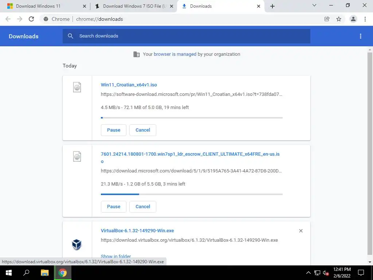Viewport: 373px width, 280px height.
Task: Bookmark this page with star icon
Action: coord(339,19)
